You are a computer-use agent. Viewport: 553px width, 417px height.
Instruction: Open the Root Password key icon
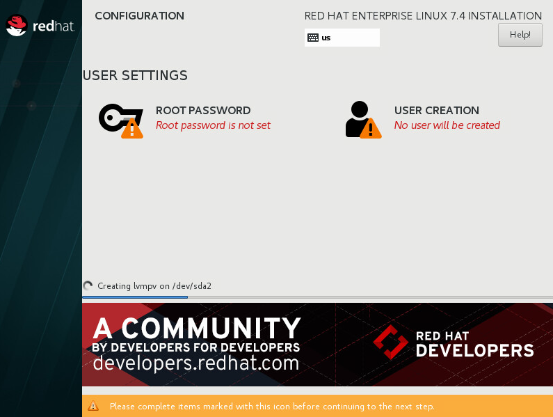click(121, 120)
